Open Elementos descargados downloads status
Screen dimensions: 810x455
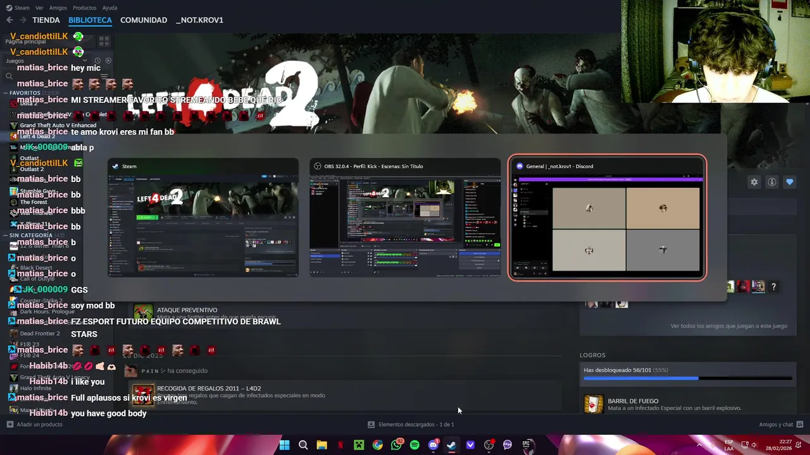coord(411,425)
